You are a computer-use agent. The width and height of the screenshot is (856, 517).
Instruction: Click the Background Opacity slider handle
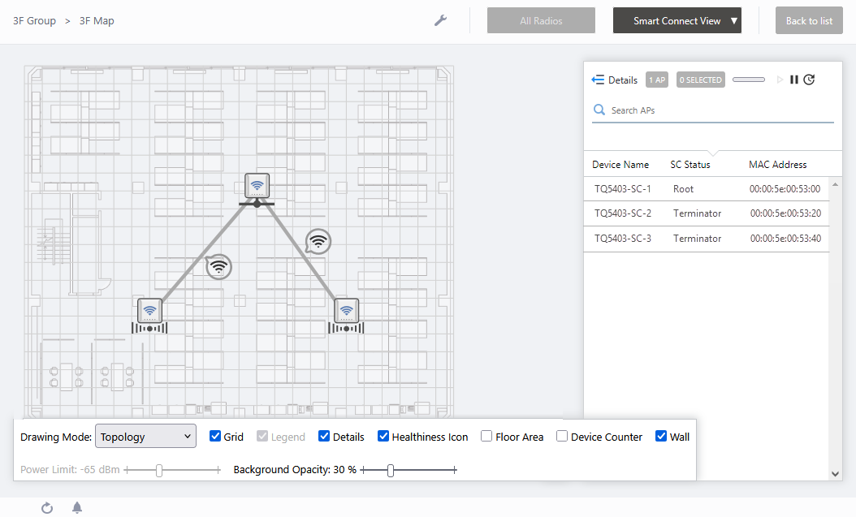(x=391, y=470)
